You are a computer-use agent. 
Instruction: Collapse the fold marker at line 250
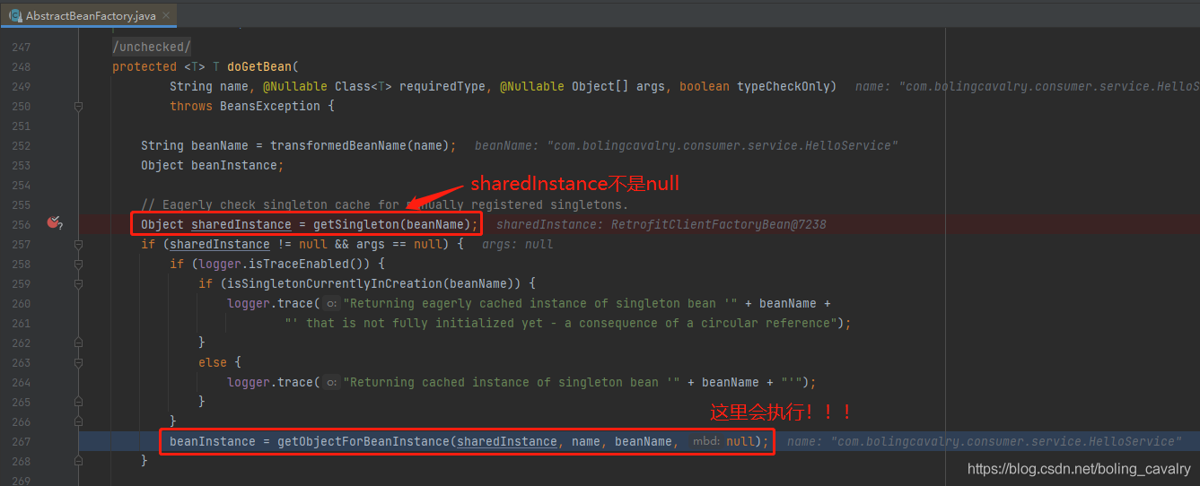79,106
